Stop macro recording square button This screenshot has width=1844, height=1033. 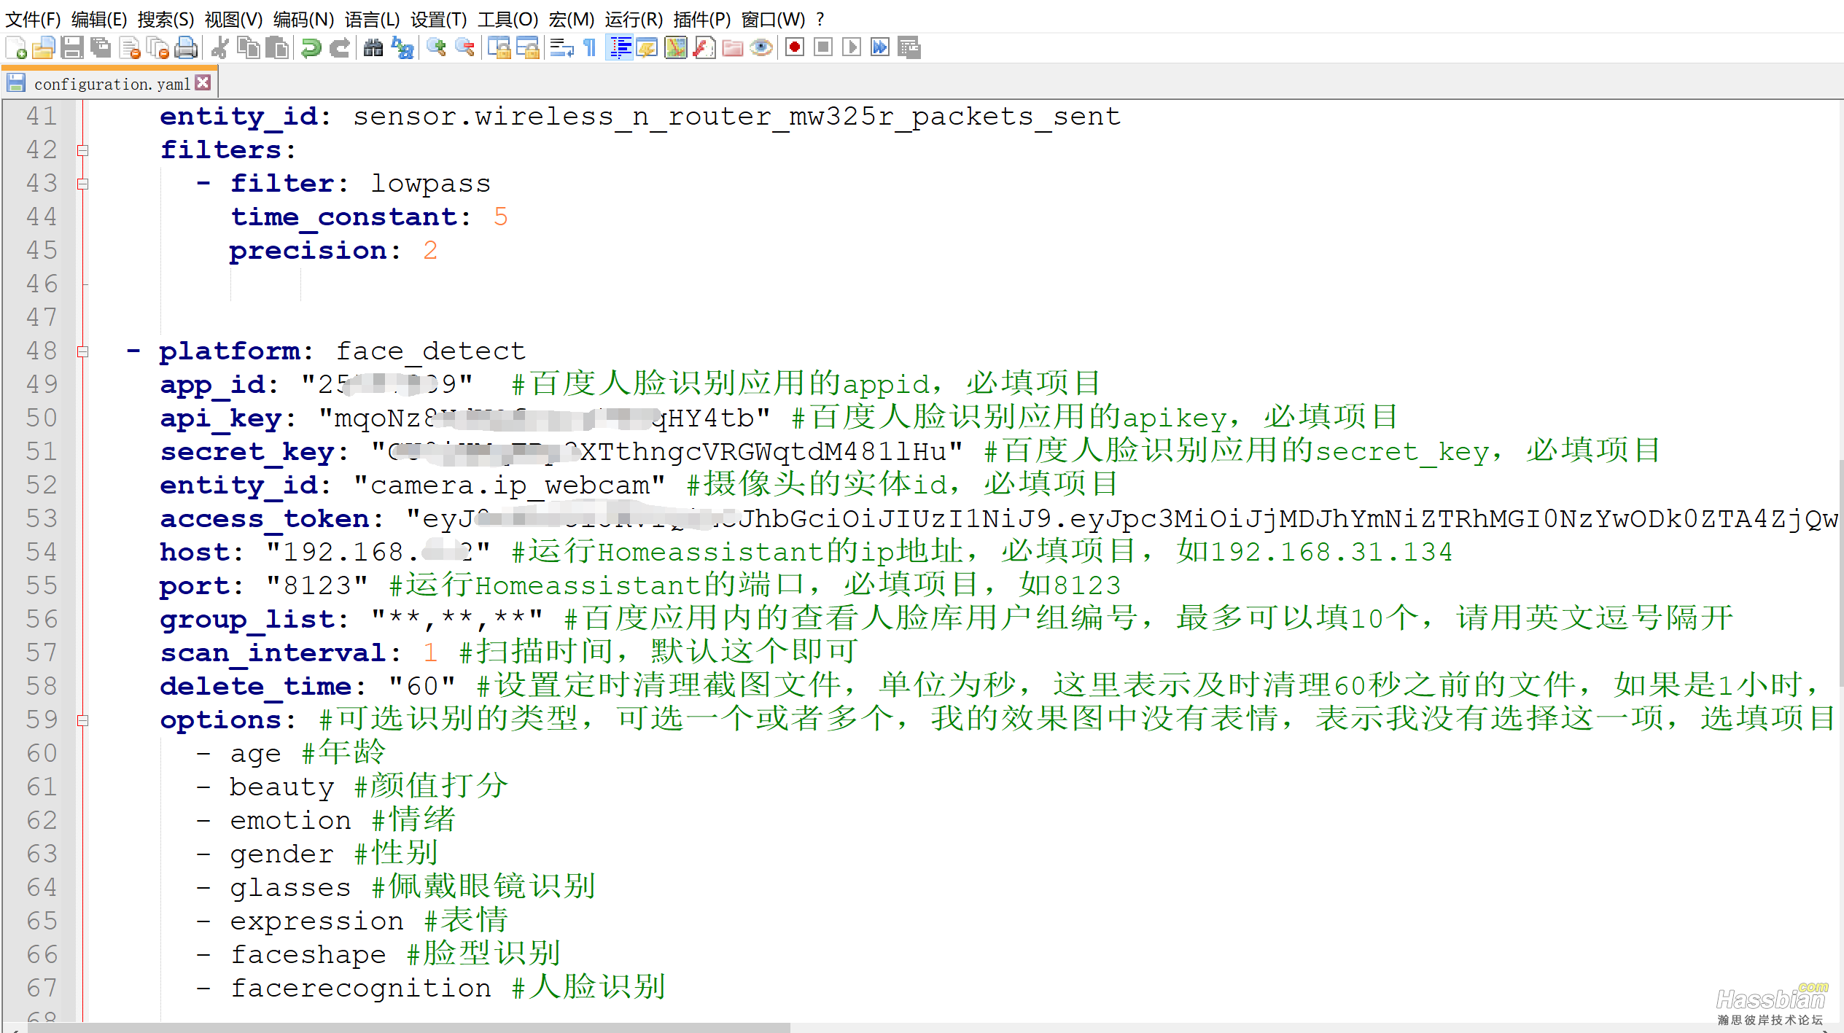[x=823, y=48]
